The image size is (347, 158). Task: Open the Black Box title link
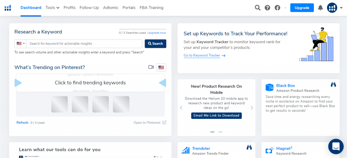click(x=285, y=85)
